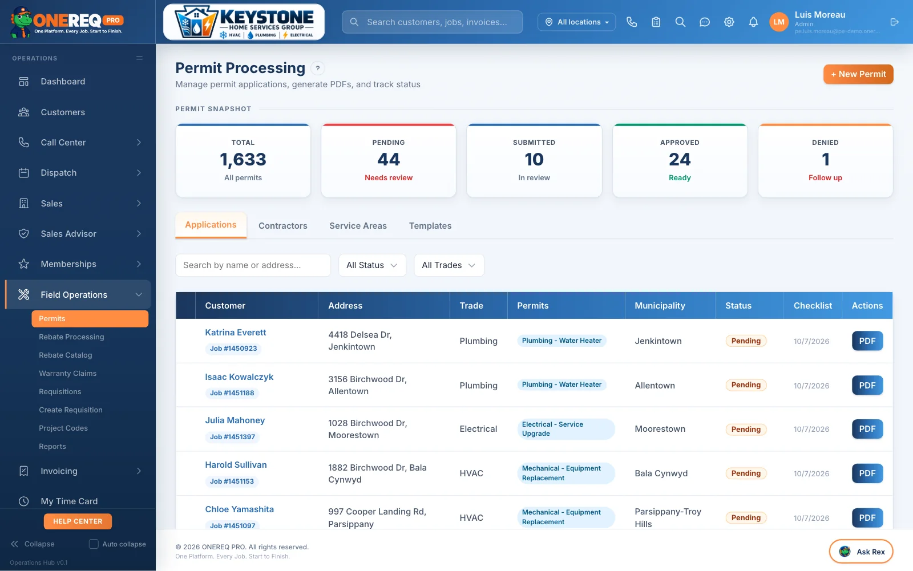
Task: Open the clipboard tasks icon in header
Action: click(x=656, y=22)
